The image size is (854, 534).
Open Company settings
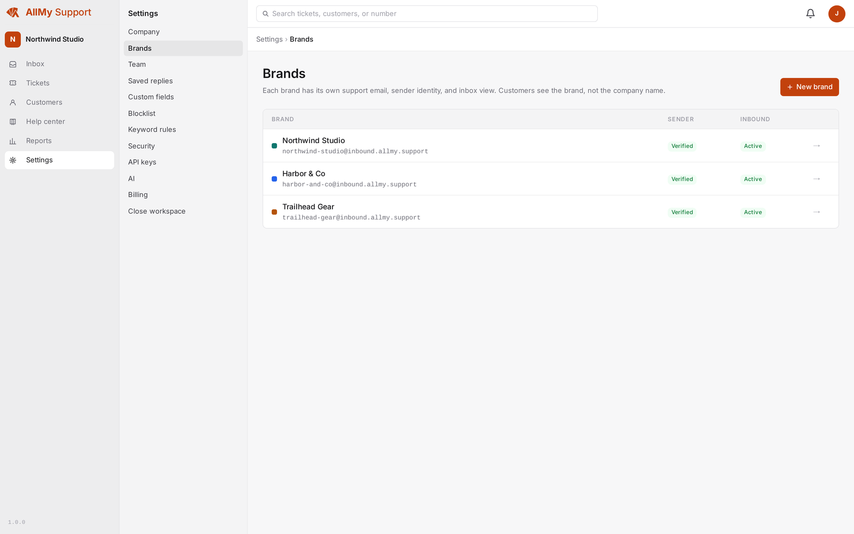(183, 32)
